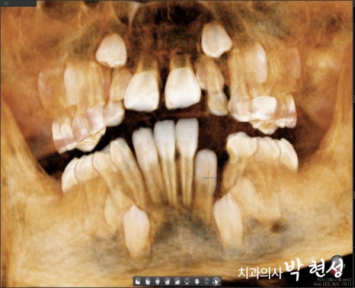Click the dimmed eighth preset icon in bottom toolbar

206,281
